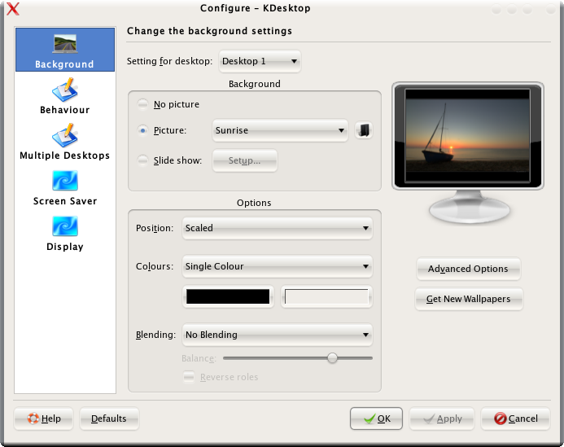Click the browse picture file icon
Viewport: 564px width, 447px height.
(x=364, y=130)
